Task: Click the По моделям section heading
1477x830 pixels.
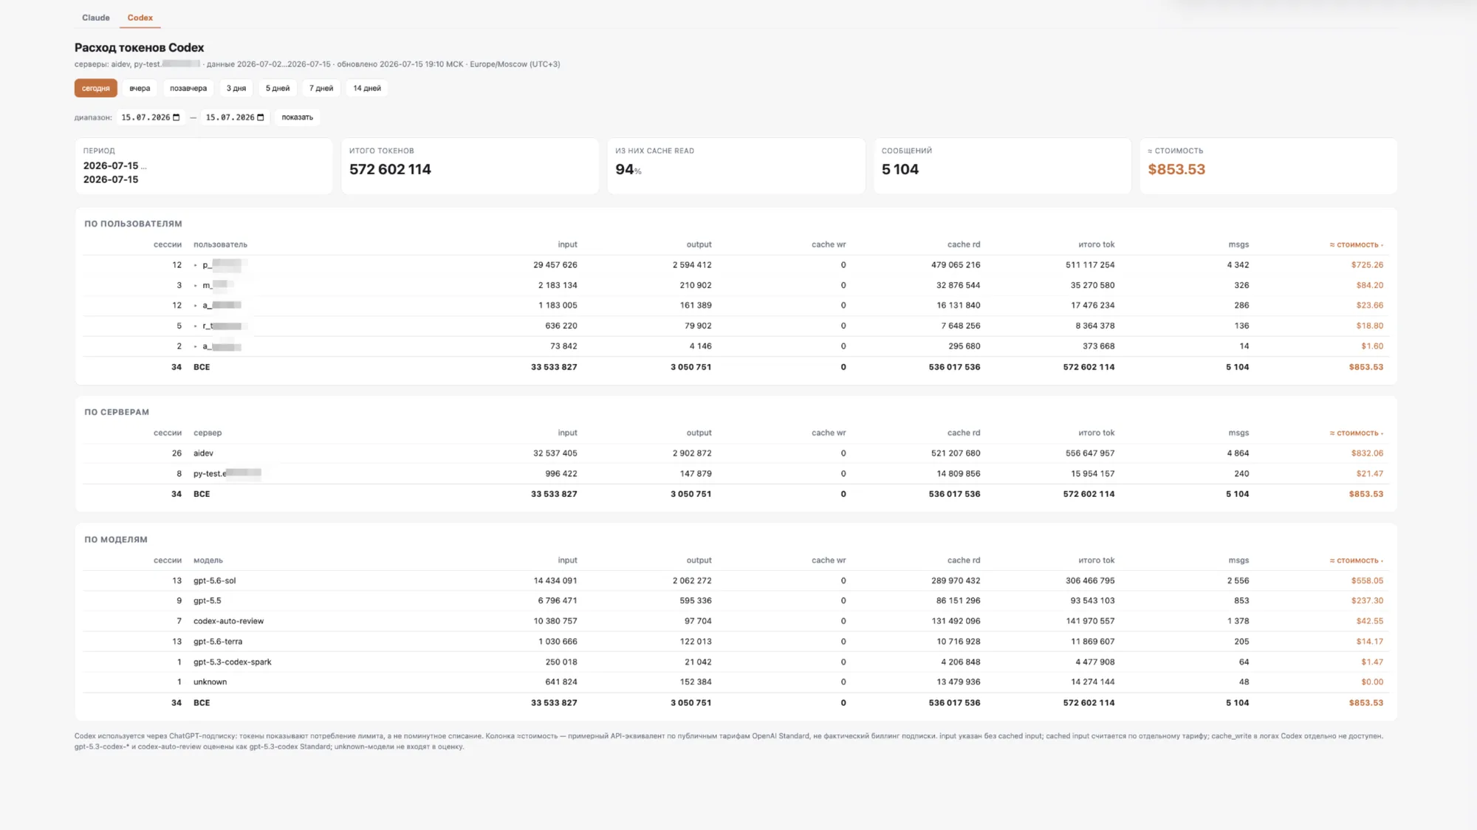Action: (x=116, y=540)
